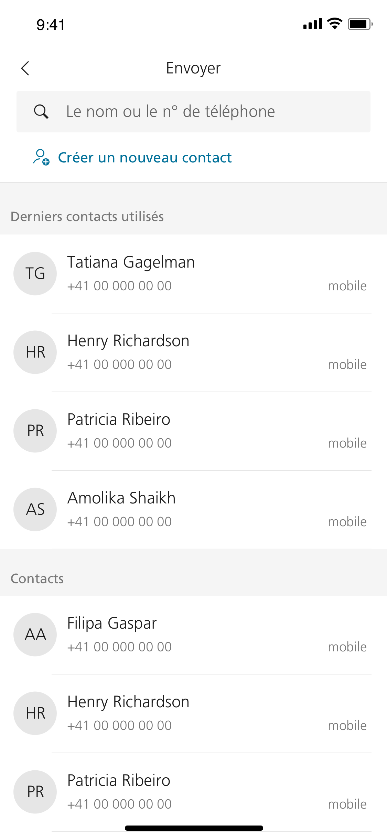The height and width of the screenshot is (840, 387).
Task: Open Créer un nouveau contact link
Action: coord(144,158)
